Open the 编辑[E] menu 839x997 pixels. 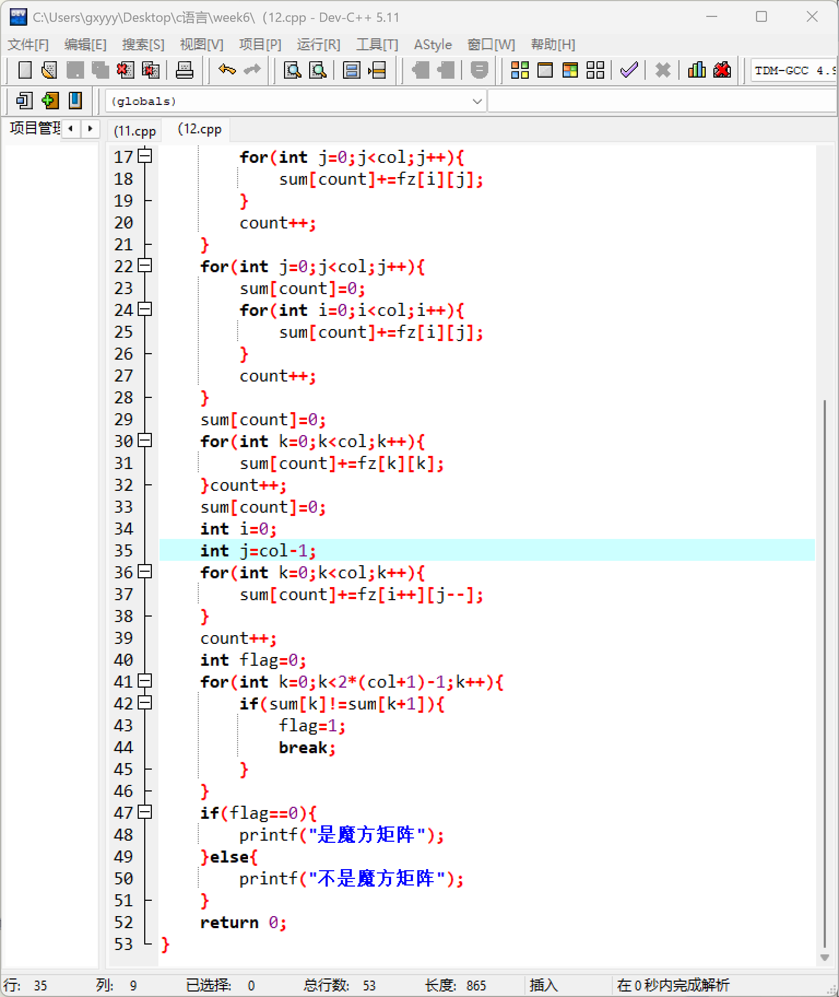[85, 44]
